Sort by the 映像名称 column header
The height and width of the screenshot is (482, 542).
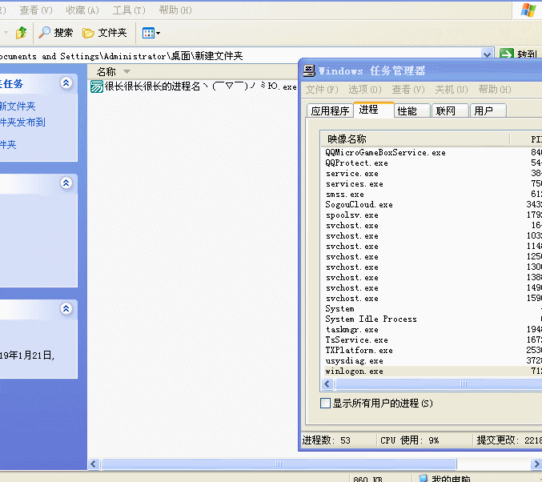coord(415,139)
